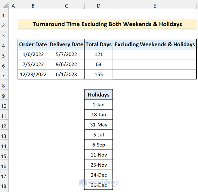Select row 4 header
The height and width of the screenshot is (192, 198).
[4, 44]
